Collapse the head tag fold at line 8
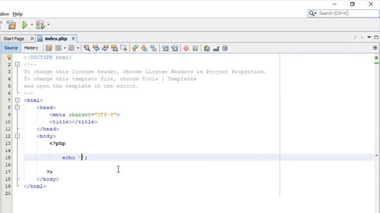380x213 pixels. (x=17, y=107)
